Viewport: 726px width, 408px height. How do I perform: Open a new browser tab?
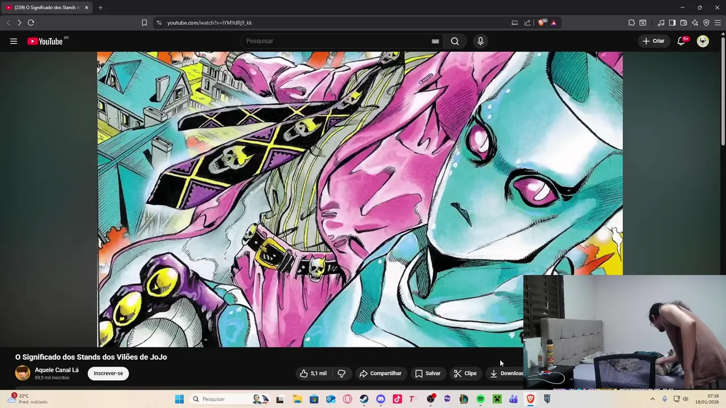pos(100,7)
